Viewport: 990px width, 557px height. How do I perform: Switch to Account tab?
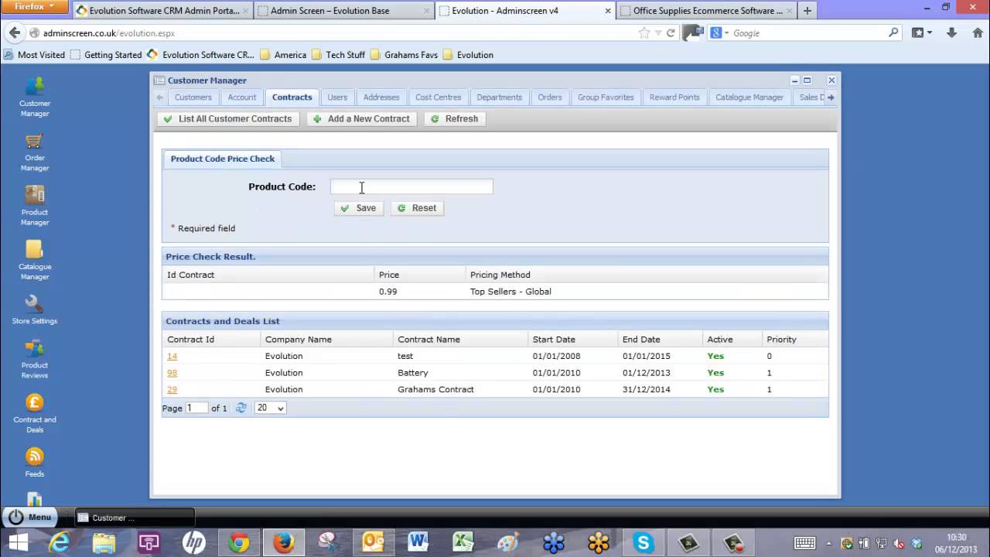[241, 97]
